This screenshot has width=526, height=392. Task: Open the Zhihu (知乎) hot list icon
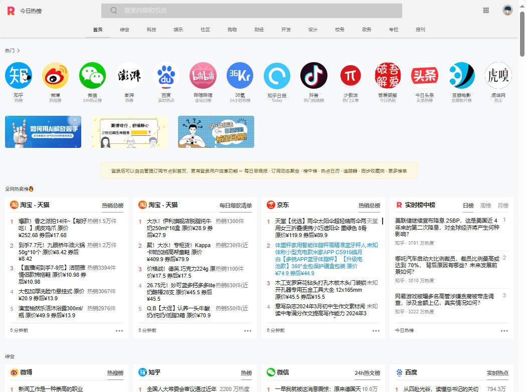[x=19, y=76]
